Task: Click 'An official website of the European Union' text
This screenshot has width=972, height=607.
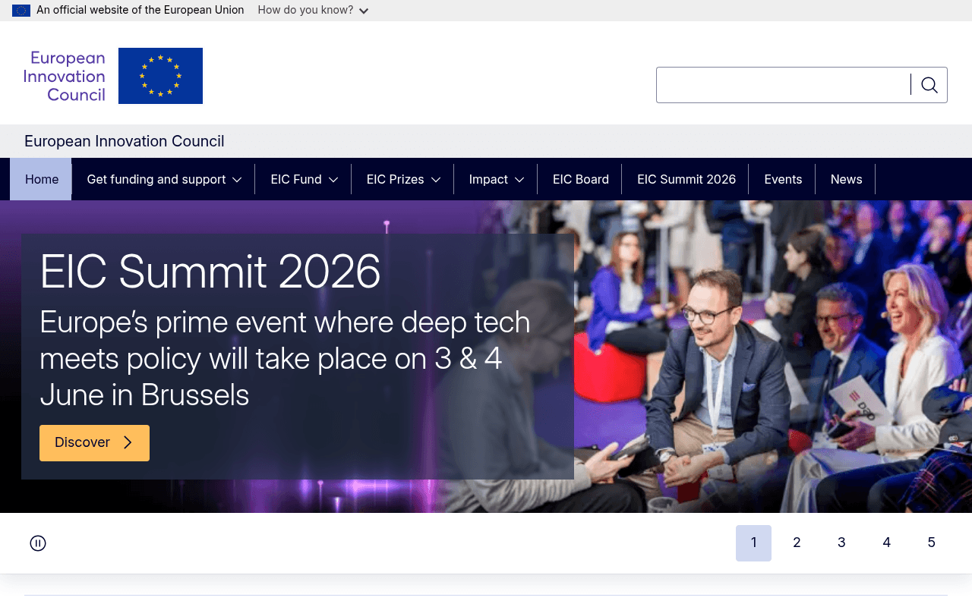Action: pos(140,10)
